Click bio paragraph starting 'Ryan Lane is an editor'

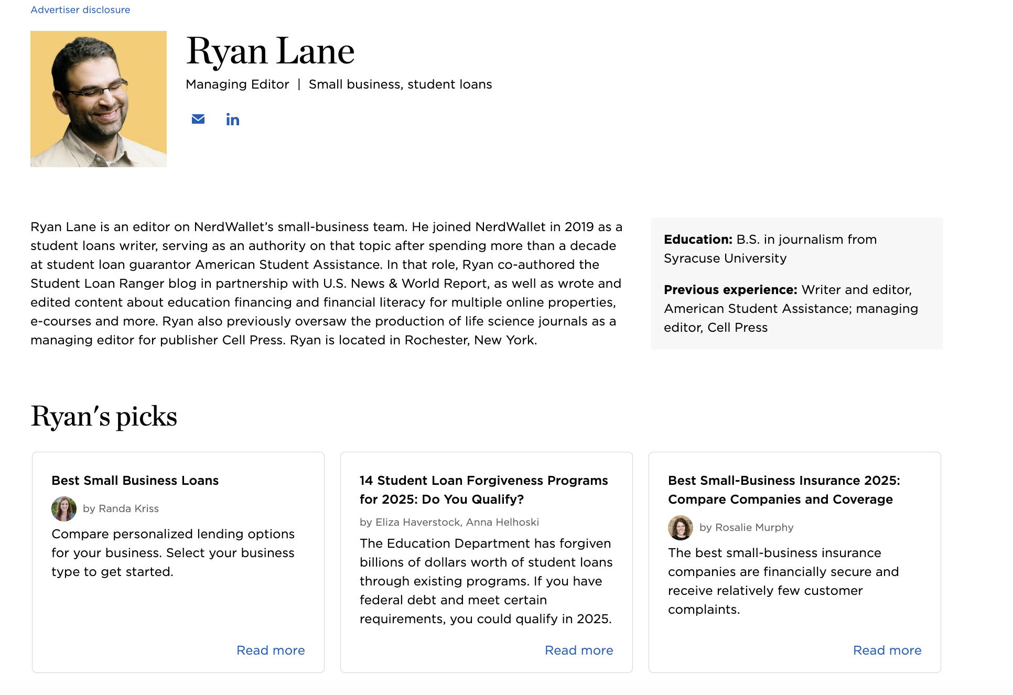[x=326, y=283]
